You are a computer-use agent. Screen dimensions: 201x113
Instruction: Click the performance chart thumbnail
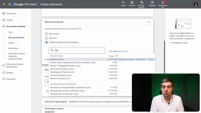click(x=183, y=24)
